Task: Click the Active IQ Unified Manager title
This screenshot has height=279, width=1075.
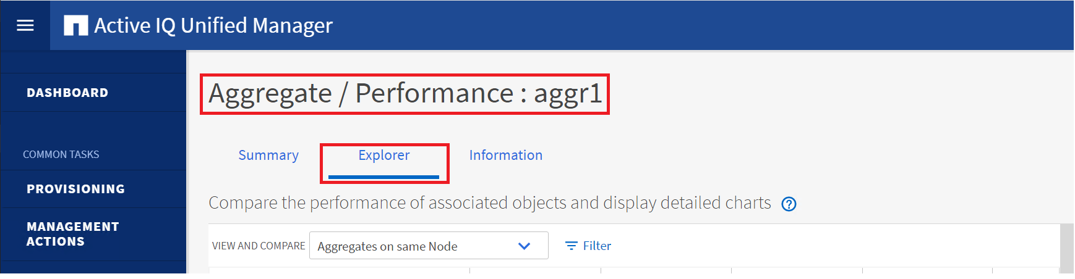Action: click(x=213, y=25)
